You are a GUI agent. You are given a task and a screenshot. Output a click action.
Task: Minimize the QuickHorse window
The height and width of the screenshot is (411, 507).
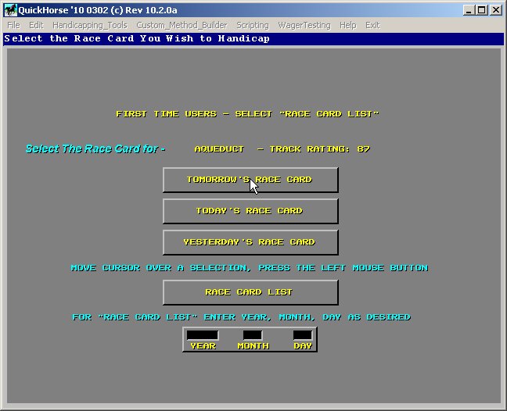point(468,10)
